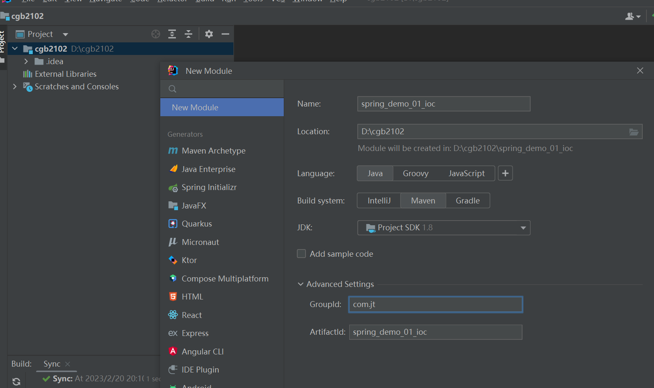Viewport: 654px width, 388px height.
Task: Click the locate file target icon
Action: pos(156,34)
